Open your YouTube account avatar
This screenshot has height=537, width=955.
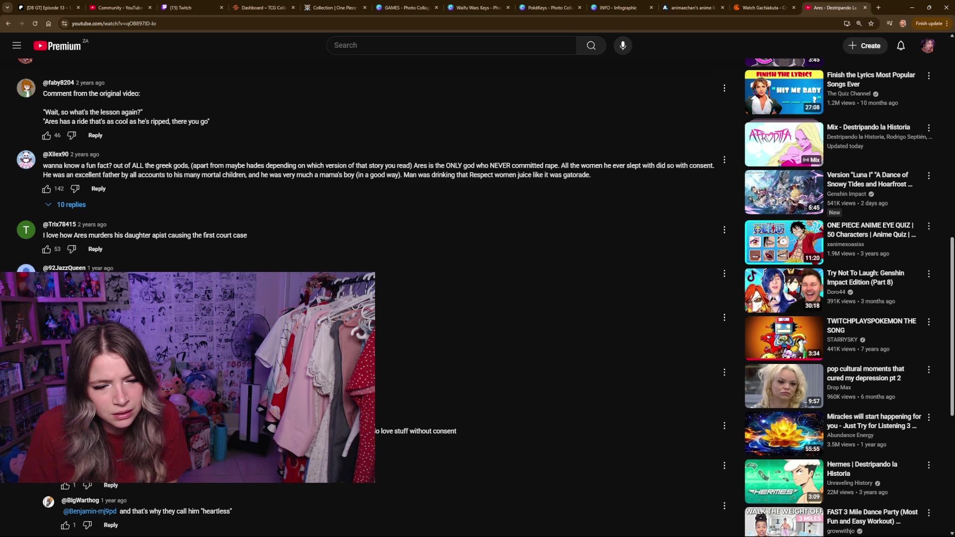point(929,45)
